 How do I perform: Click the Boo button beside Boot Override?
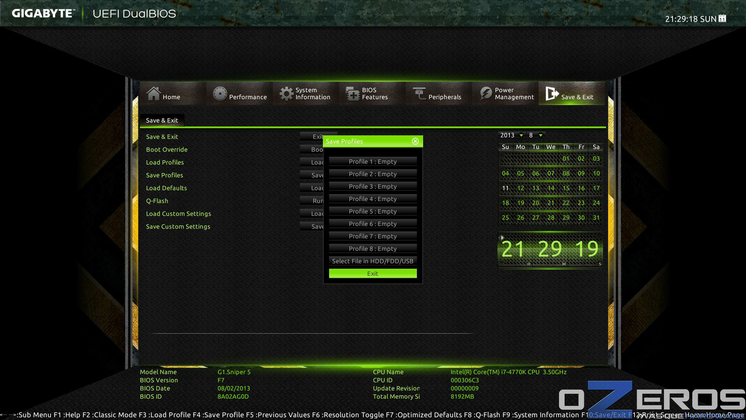(312, 149)
